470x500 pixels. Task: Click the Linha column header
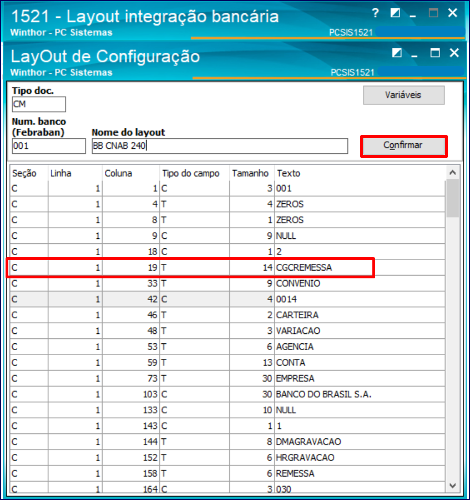(75, 173)
